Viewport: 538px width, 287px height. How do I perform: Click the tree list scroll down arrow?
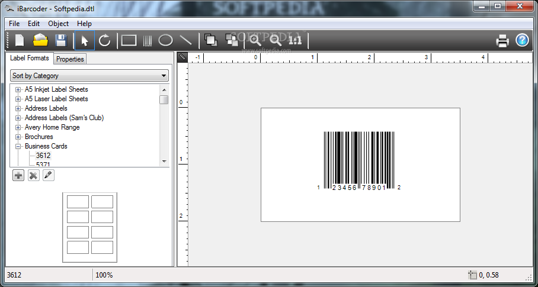coord(164,162)
